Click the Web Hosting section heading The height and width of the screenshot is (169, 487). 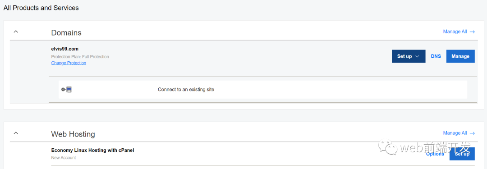[73, 134]
